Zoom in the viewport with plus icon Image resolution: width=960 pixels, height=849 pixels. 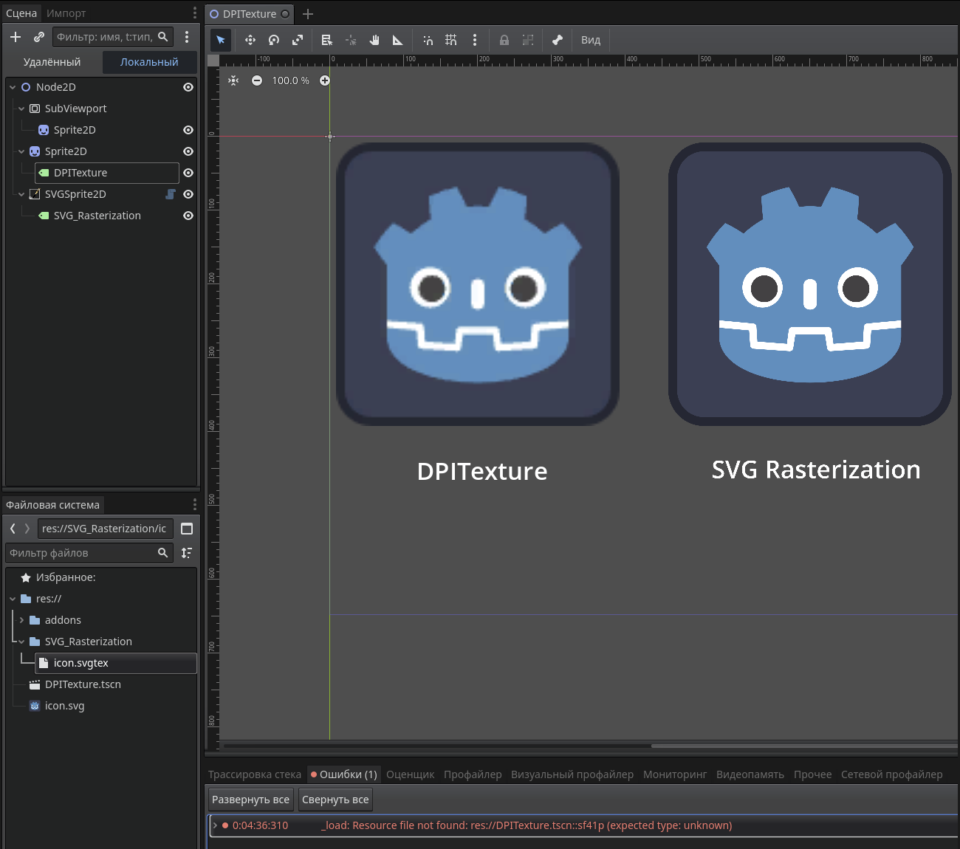coord(325,80)
